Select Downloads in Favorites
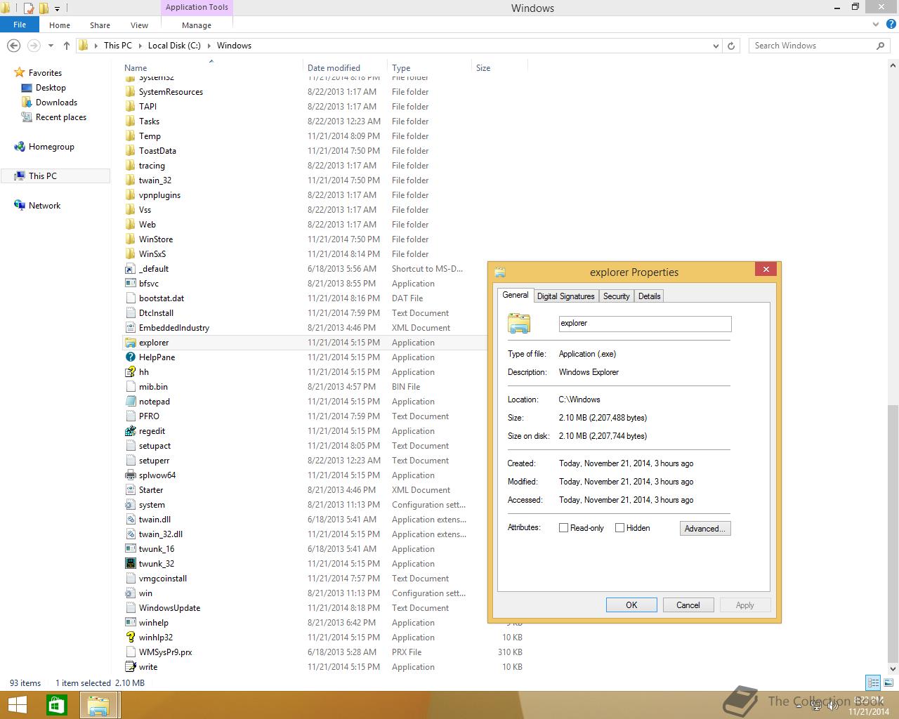The image size is (899, 719). (56, 103)
